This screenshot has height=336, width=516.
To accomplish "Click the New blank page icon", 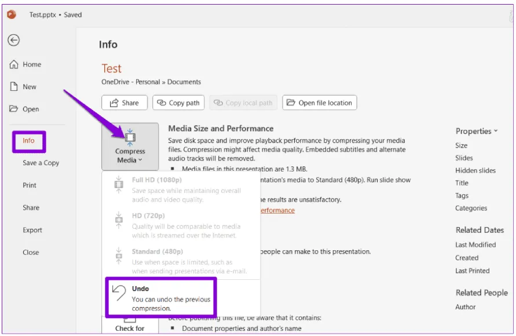I will (14, 87).
